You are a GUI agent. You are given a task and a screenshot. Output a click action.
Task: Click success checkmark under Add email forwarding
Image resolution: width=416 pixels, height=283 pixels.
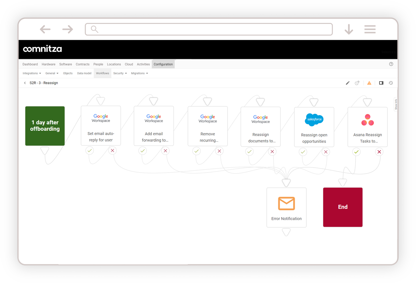click(143, 151)
